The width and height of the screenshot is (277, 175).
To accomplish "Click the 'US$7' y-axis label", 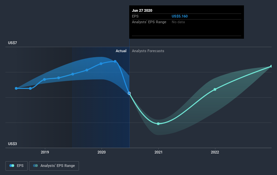I will coord(12,43).
